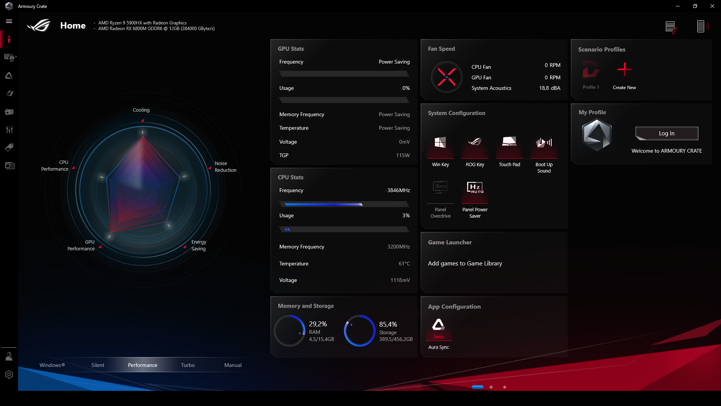This screenshot has height=406, width=721.
Task: Open the sidebar settings gear
Action: click(9, 374)
